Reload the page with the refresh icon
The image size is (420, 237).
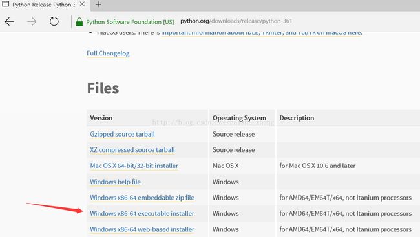click(54, 21)
